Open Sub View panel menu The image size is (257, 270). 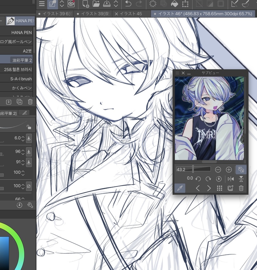pyautogui.click(x=177, y=73)
